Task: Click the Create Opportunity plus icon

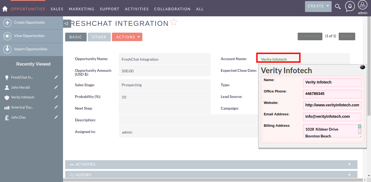Action: (x=7, y=23)
